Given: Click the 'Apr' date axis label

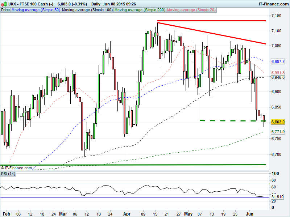Looking at the screenshot, I should [127, 214].
